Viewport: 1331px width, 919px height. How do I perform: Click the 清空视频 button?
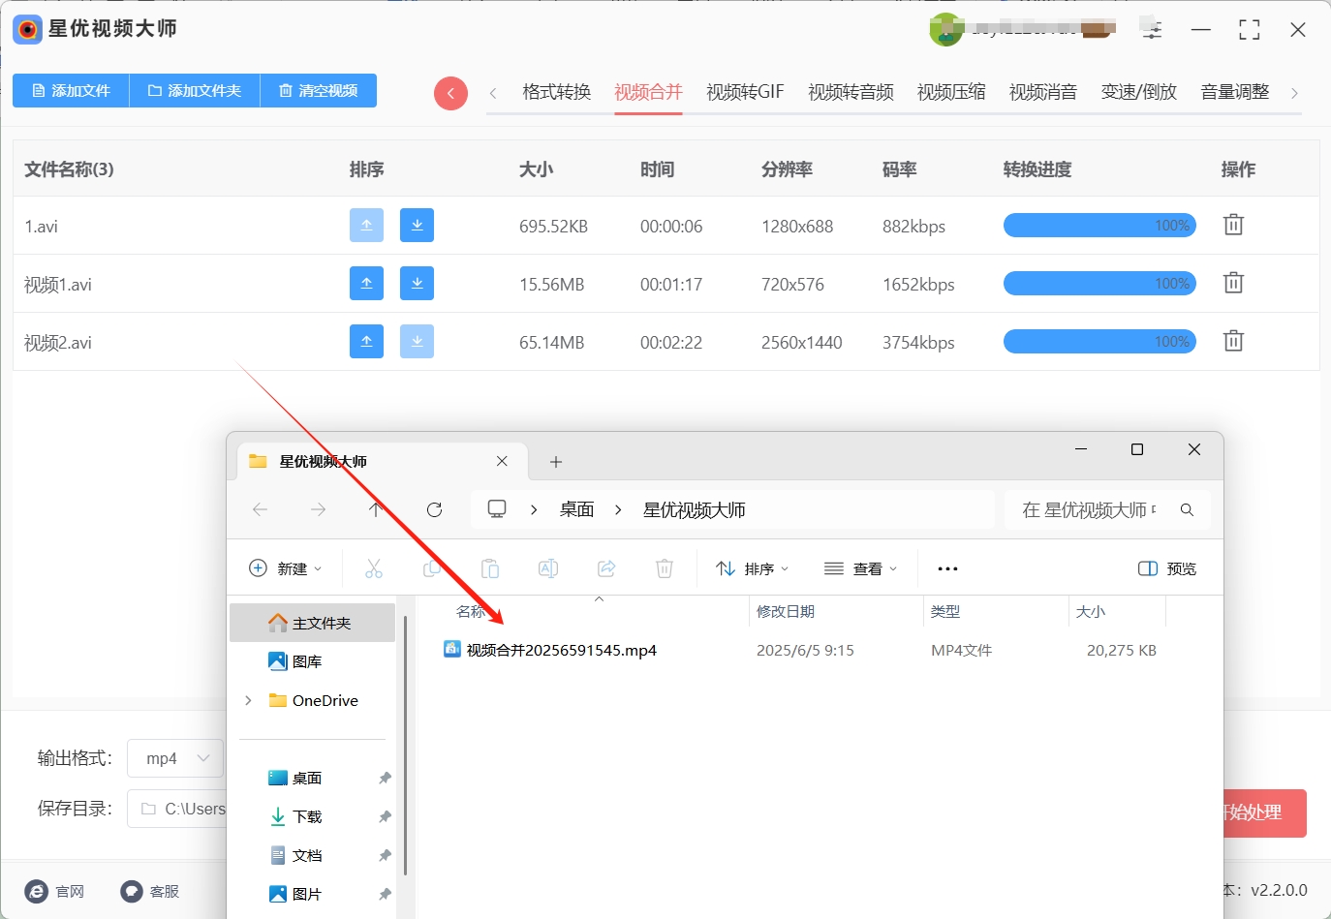tap(319, 90)
